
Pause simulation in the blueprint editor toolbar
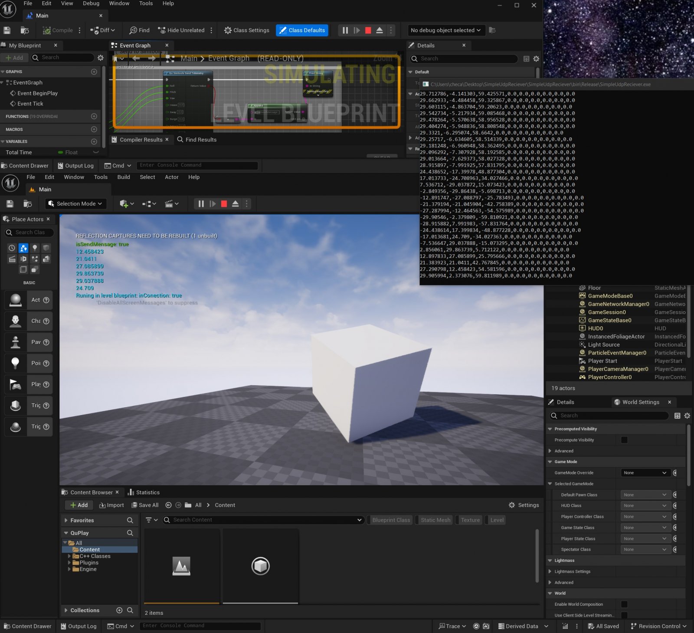point(345,30)
